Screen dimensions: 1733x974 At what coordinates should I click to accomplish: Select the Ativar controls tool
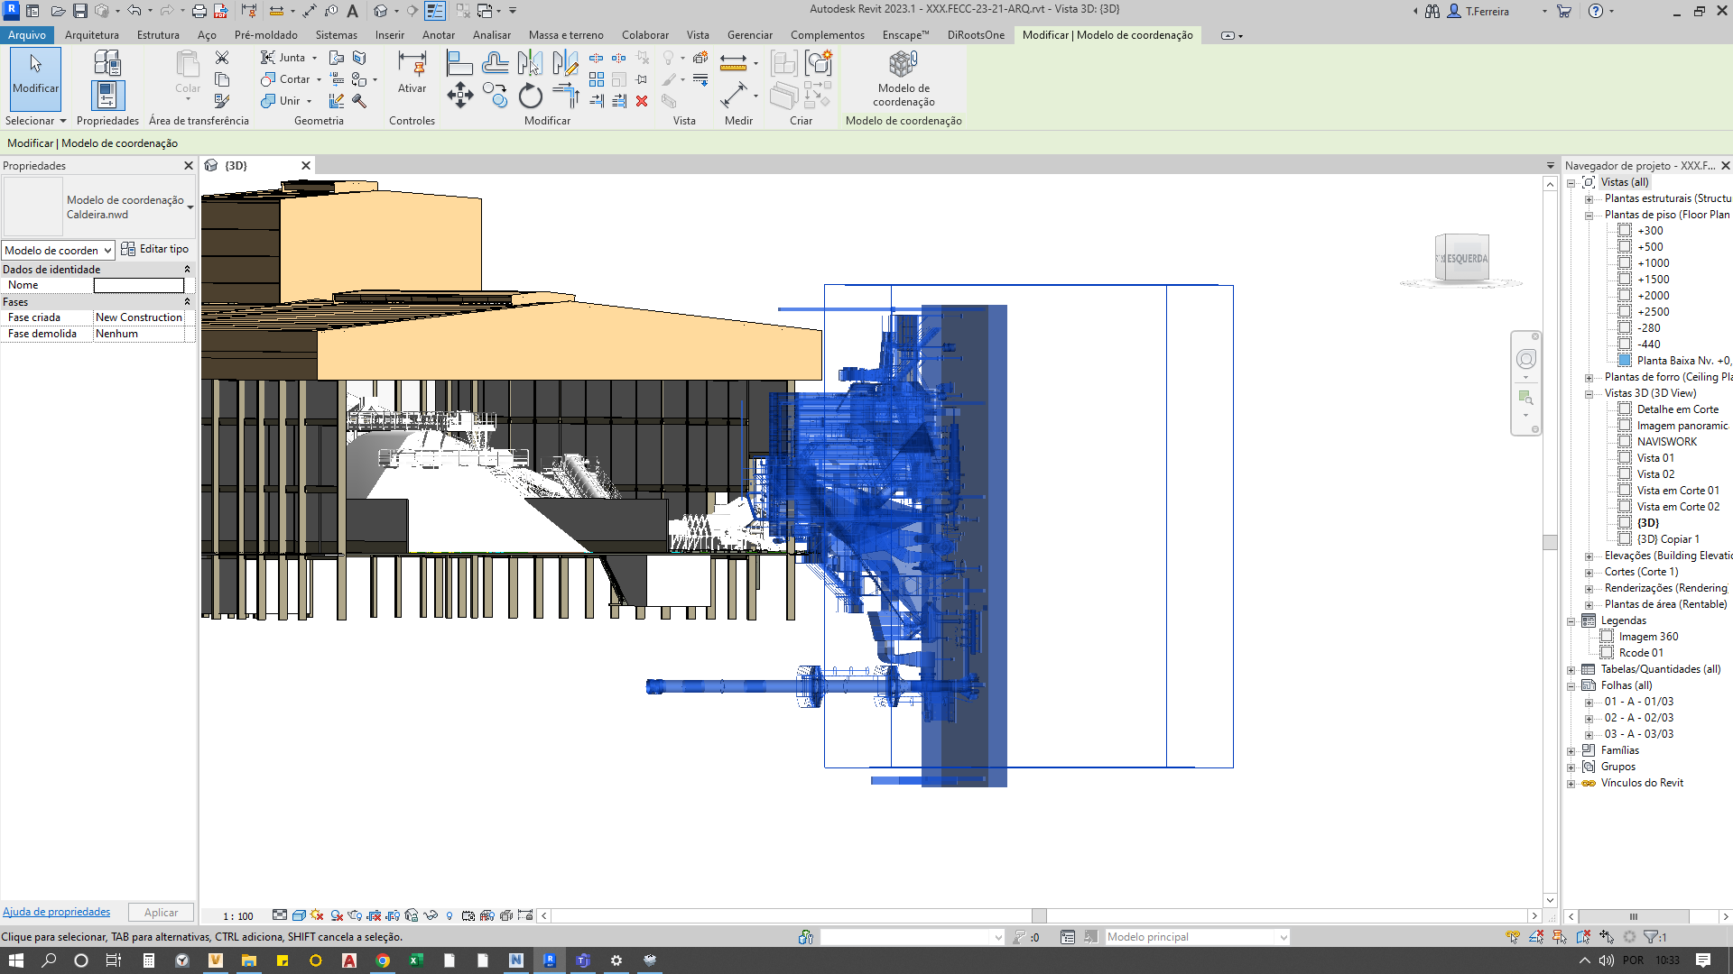click(x=412, y=72)
